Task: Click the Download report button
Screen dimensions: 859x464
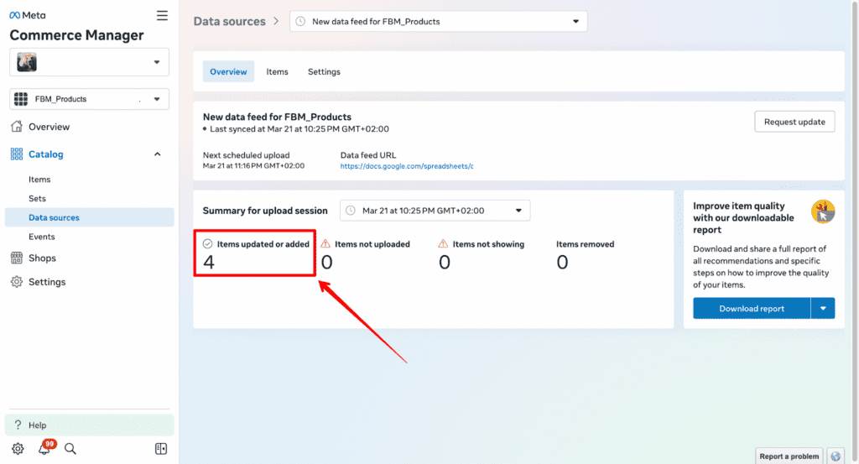Action: [752, 309]
